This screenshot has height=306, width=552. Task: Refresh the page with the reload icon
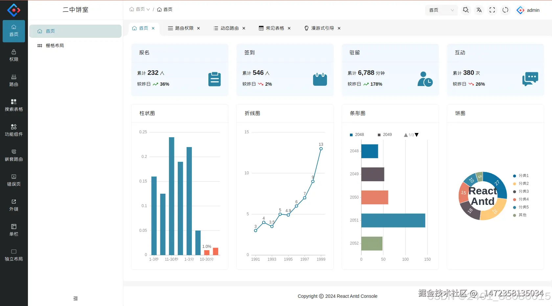coord(505,10)
